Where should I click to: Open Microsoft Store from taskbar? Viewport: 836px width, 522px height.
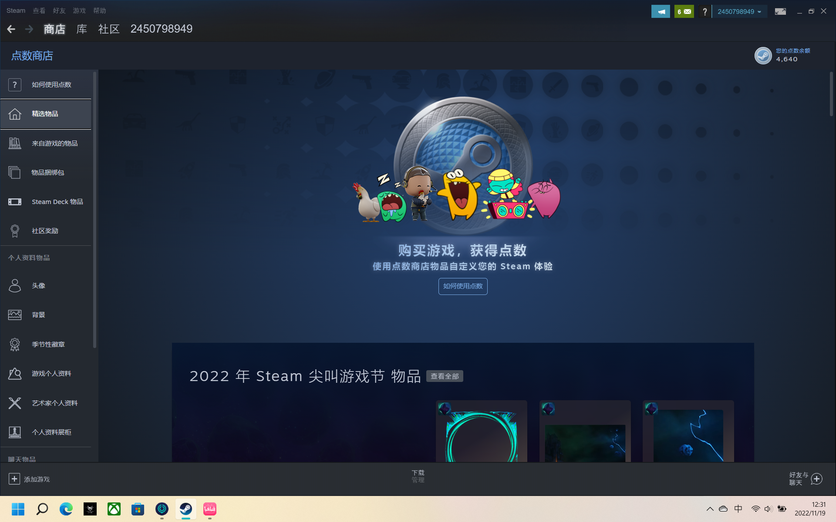pyautogui.click(x=138, y=509)
